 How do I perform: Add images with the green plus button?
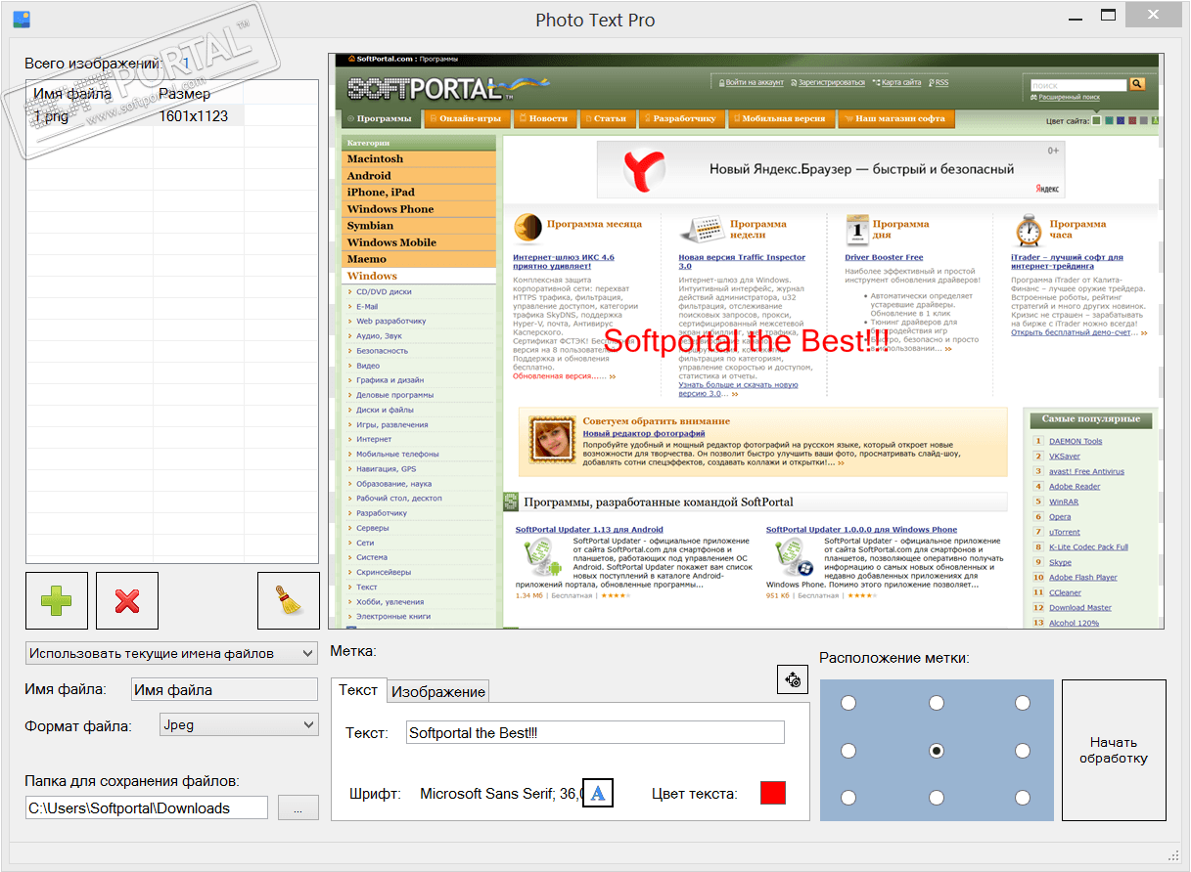(x=57, y=600)
